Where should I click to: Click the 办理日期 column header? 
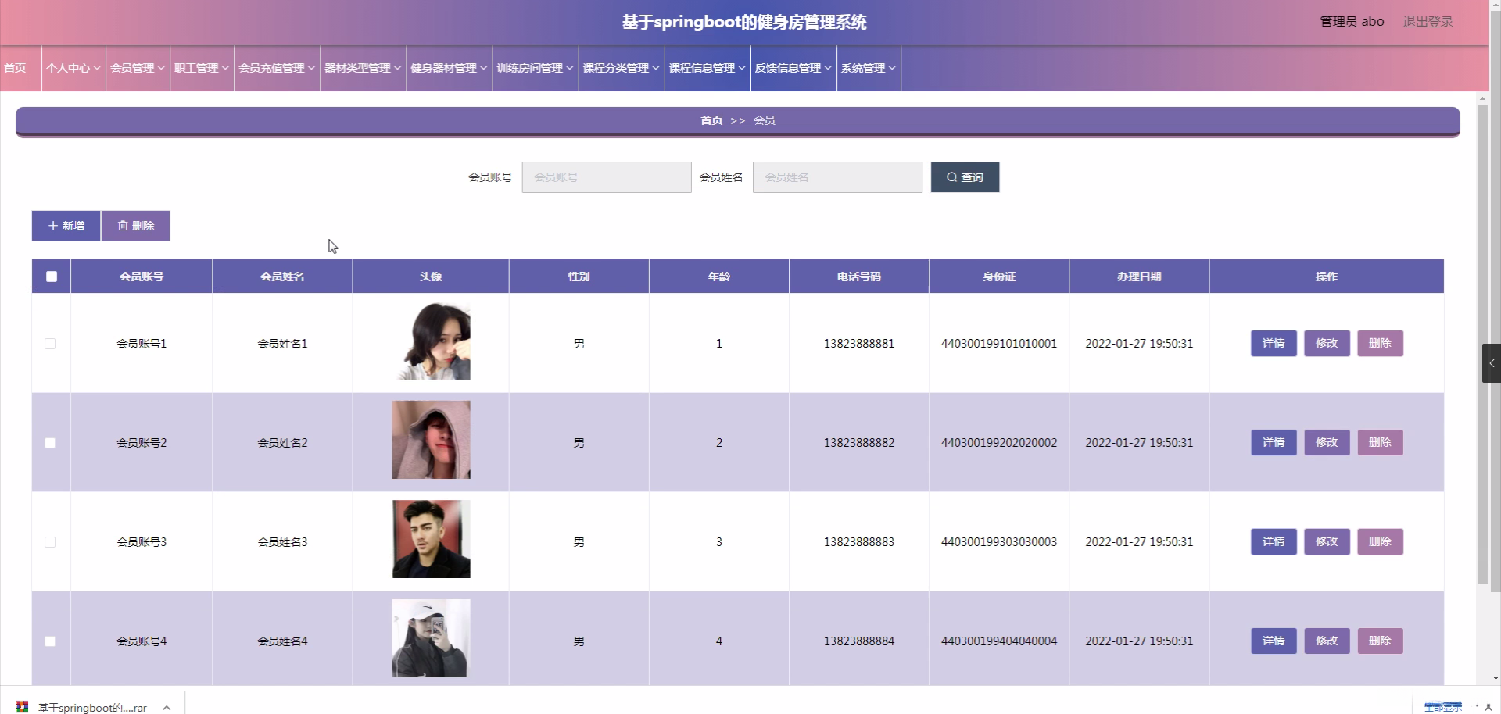pos(1139,277)
